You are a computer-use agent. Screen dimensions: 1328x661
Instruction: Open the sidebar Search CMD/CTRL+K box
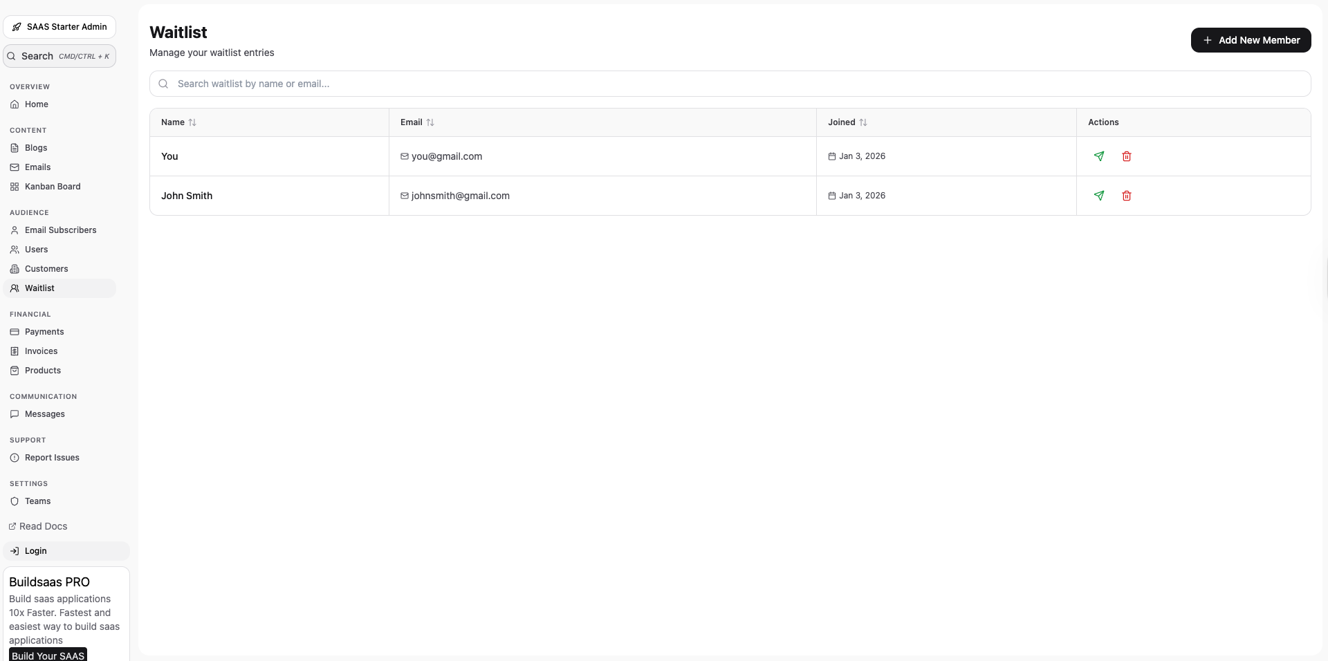click(x=59, y=56)
